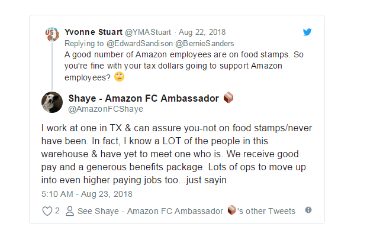Viewport: 367px width, 227px height.
Task: Open the Yvonne Stuart display name
Action: coord(94,32)
